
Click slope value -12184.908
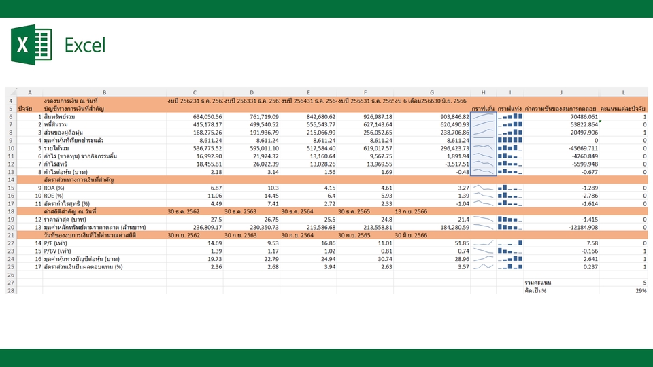click(x=561, y=227)
